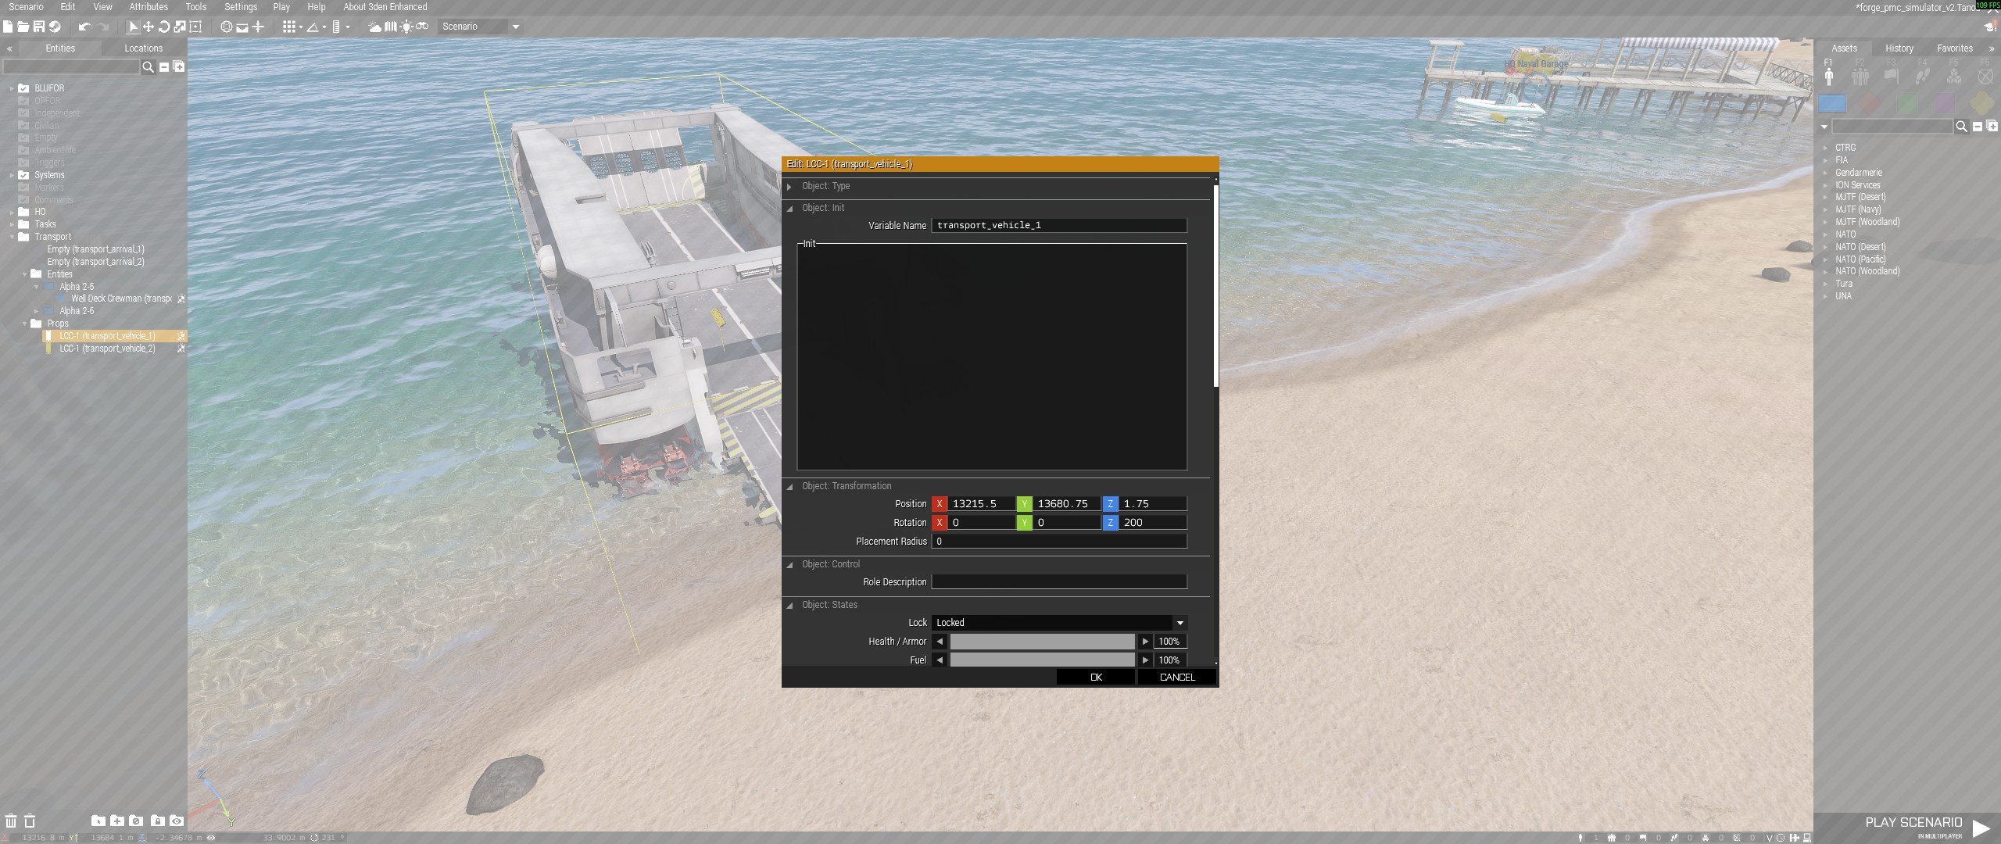This screenshot has width=2001, height=844.
Task: Open the Attributes menu
Action: (x=149, y=7)
